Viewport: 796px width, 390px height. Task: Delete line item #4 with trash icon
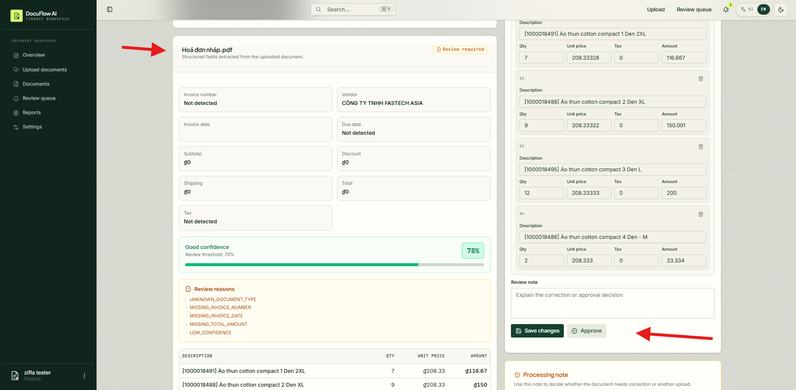(701, 214)
